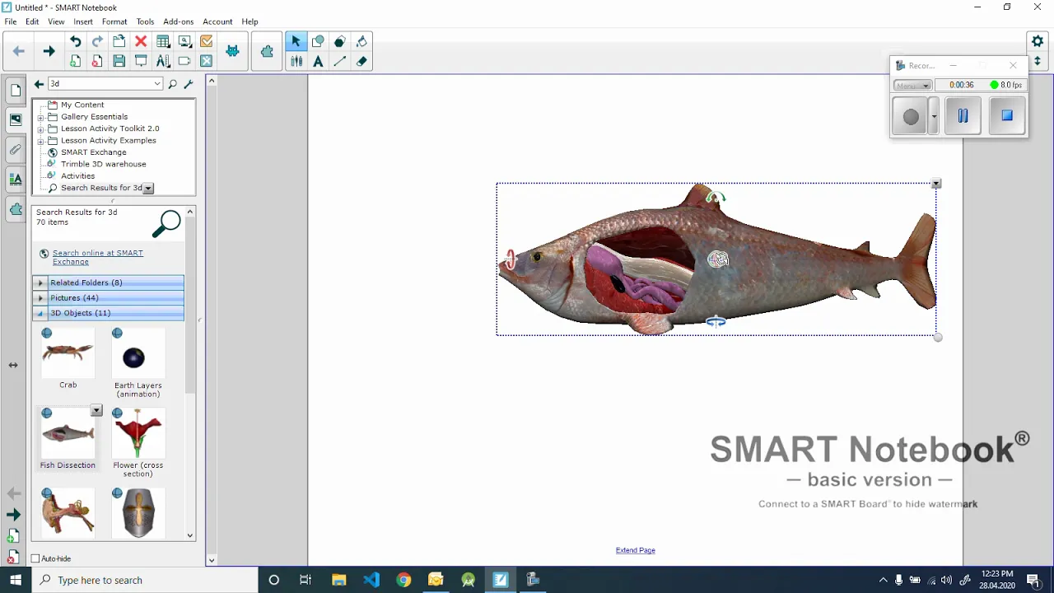Show the Screen Shade icon
The width and height of the screenshot is (1054, 593).
[x=141, y=61]
